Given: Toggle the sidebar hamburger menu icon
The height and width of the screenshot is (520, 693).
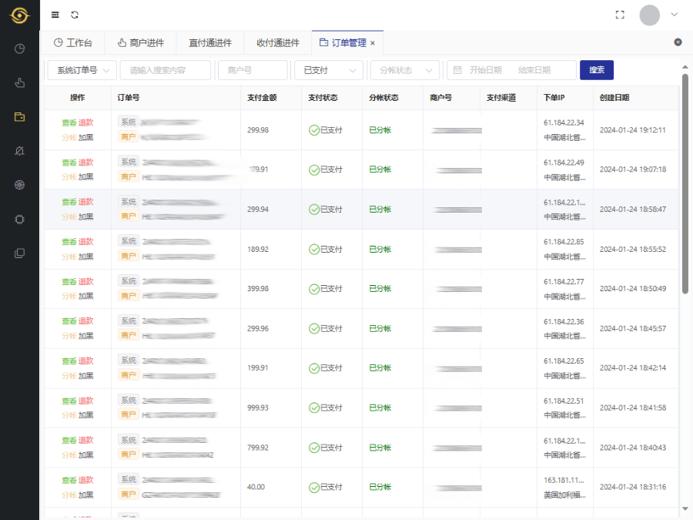Looking at the screenshot, I should pos(55,15).
